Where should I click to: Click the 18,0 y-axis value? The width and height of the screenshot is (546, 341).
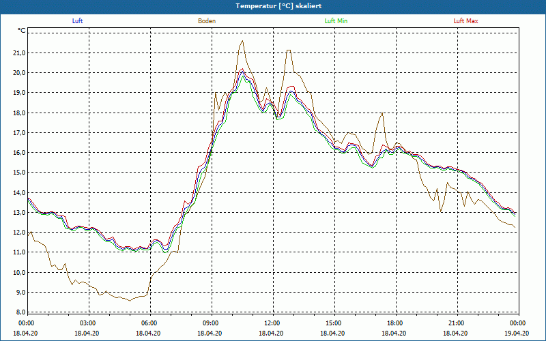pyautogui.click(x=20, y=113)
